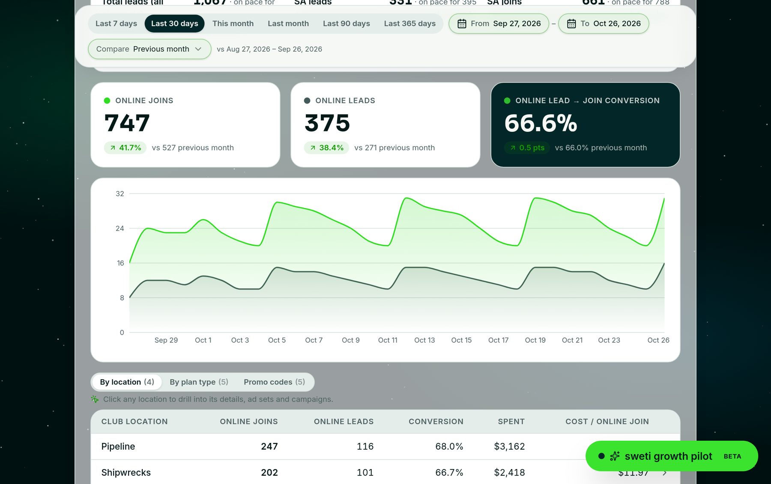Click the 41.7% increase arrow badge
This screenshot has width=771, height=484.
pyautogui.click(x=125, y=148)
